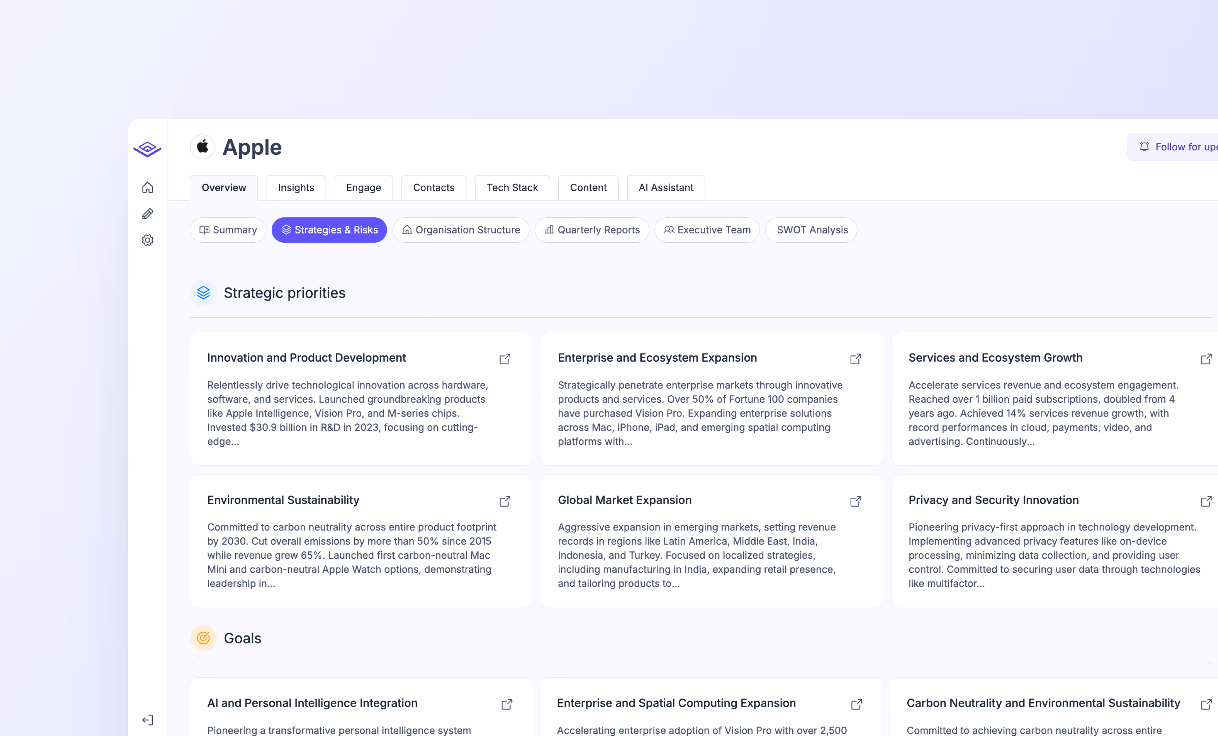This screenshot has width=1218, height=736.
Task: Open the Contacts tab
Action: 434,188
